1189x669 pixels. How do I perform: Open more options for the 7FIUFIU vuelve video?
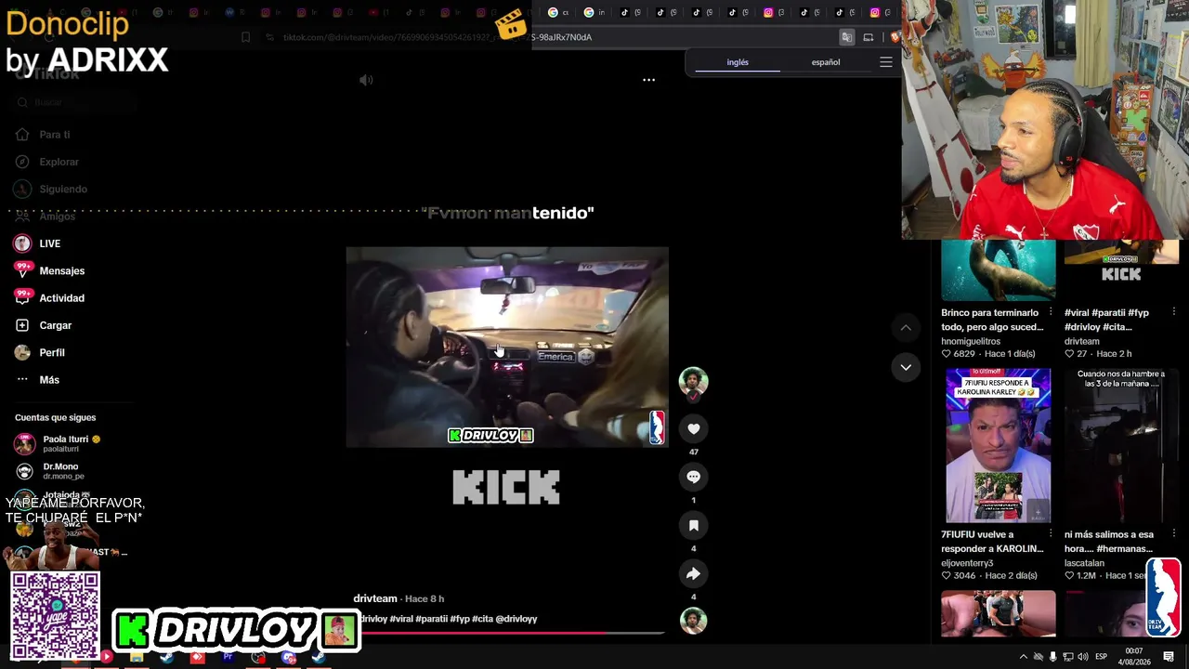(x=1051, y=534)
